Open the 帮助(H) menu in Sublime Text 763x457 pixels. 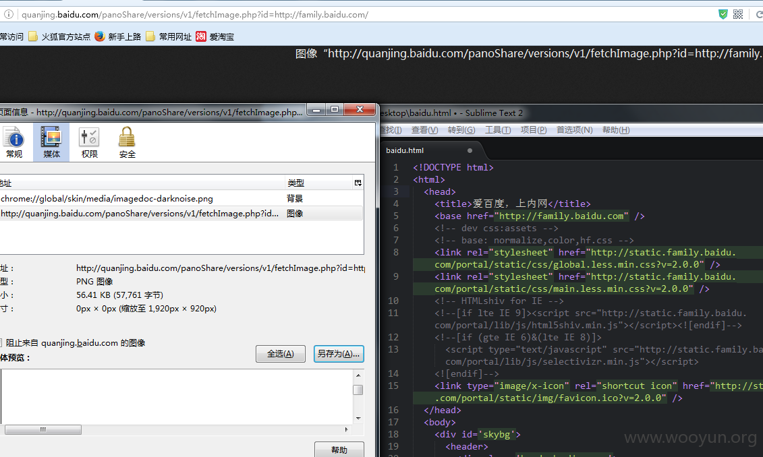(615, 130)
